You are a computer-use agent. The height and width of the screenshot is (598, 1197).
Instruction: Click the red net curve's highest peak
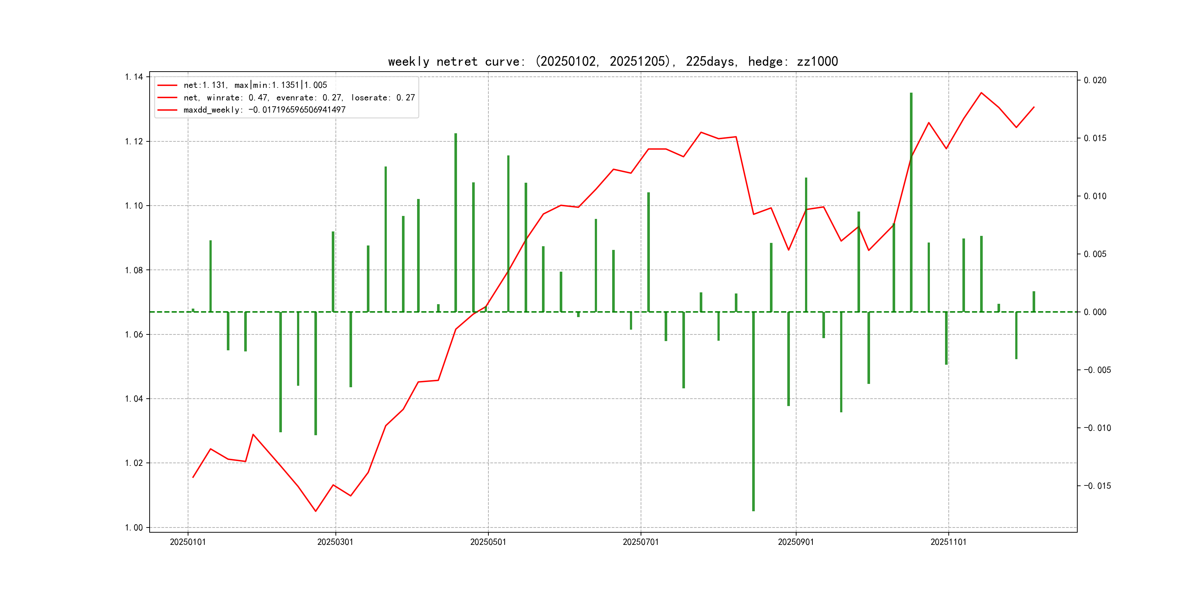981,93
